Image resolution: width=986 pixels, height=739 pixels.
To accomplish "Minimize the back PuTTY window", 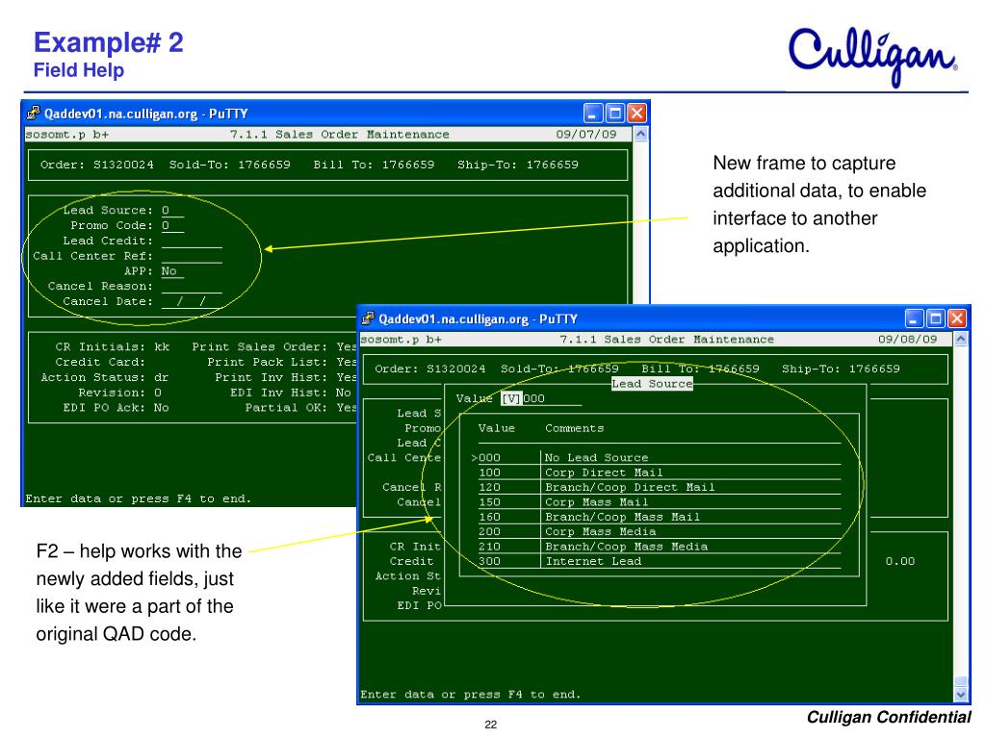I will click(x=593, y=114).
